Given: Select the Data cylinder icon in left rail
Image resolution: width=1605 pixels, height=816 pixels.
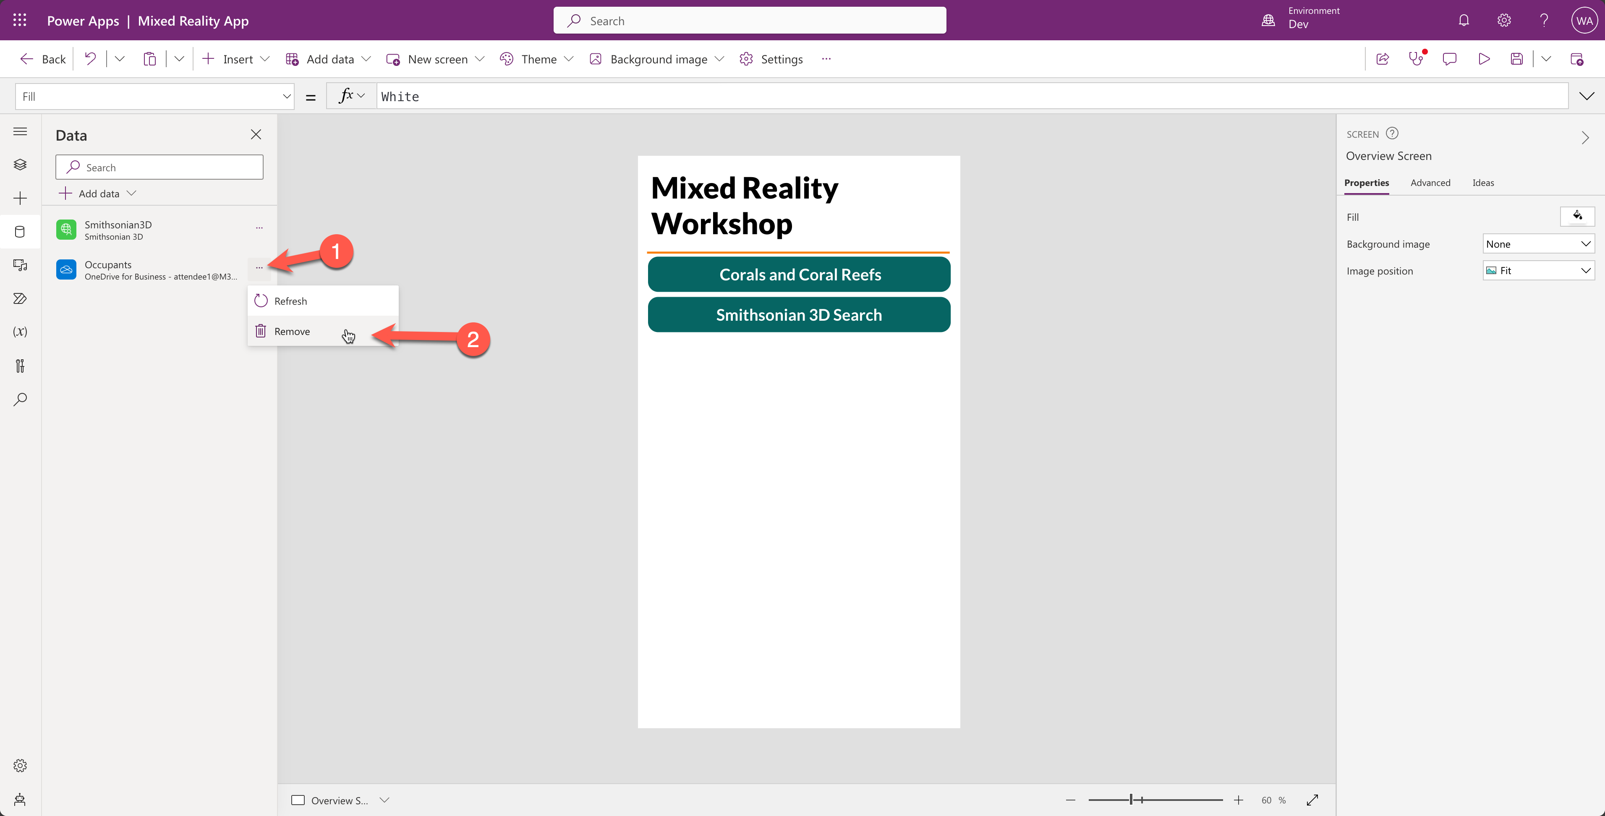Looking at the screenshot, I should (x=20, y=232).
